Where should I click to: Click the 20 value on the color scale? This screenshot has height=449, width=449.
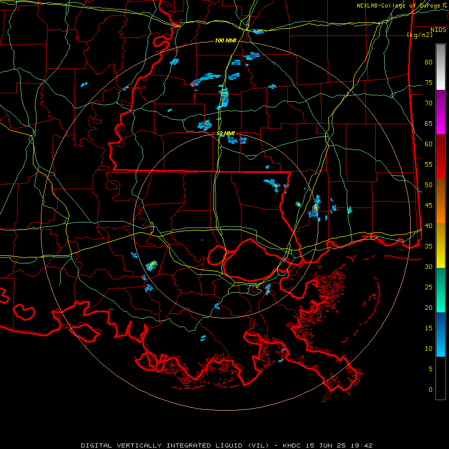click(x=429, y=308)
